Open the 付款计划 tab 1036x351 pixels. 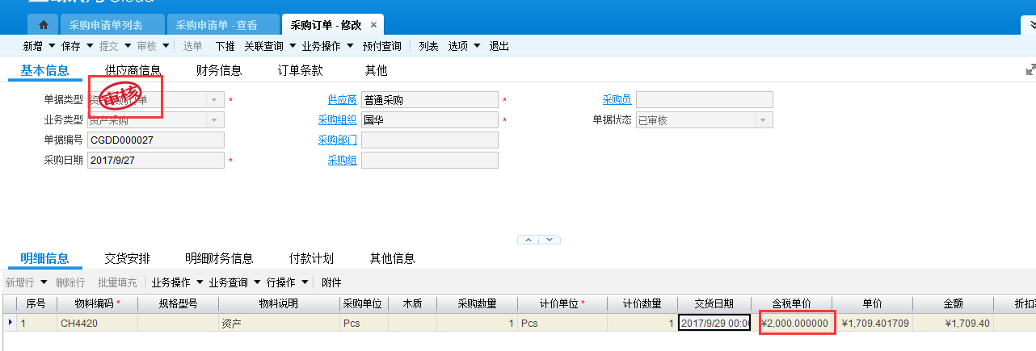[311, 258]
